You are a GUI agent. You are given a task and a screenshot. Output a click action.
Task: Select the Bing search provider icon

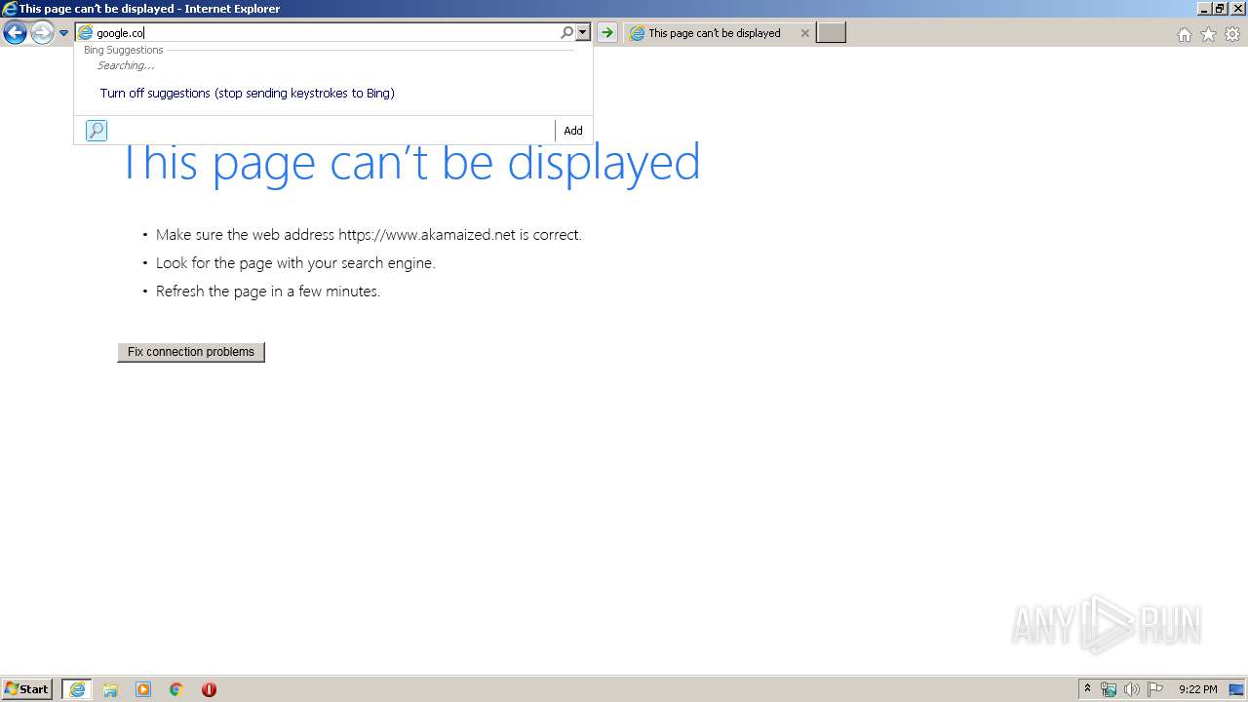(97, 131)
